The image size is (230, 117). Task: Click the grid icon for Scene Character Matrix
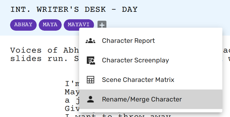point(90,80)
